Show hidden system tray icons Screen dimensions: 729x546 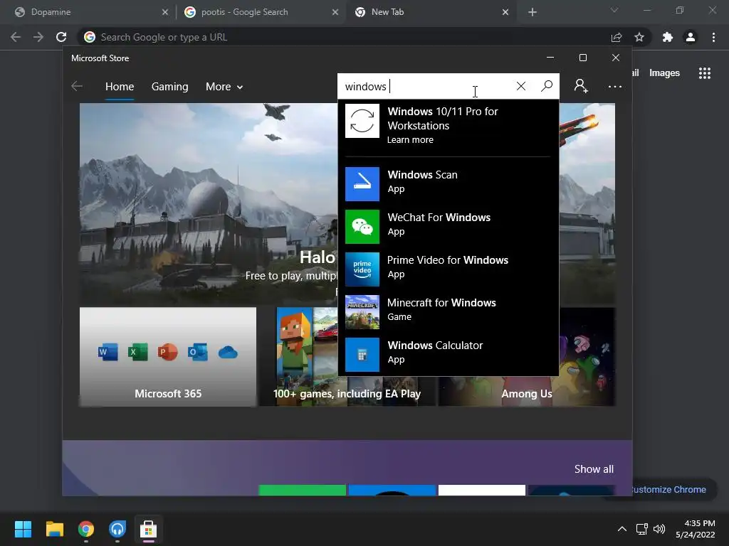622,529
